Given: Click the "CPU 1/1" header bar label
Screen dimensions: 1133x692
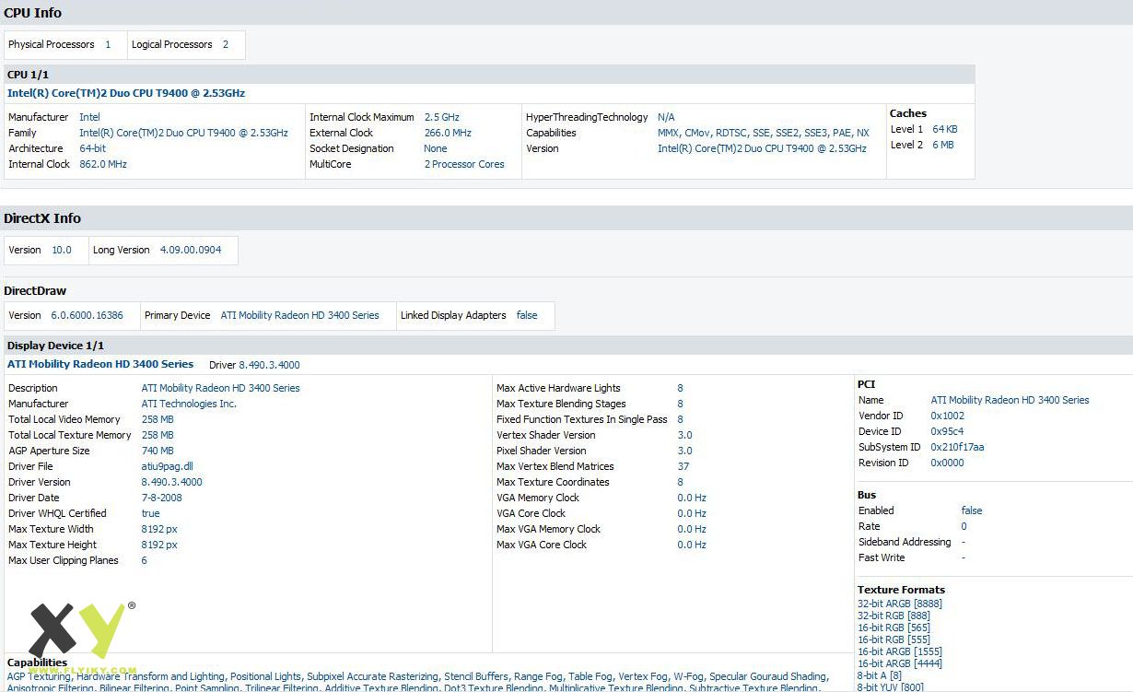Looking at the screenshot, I should coord(29,75).
